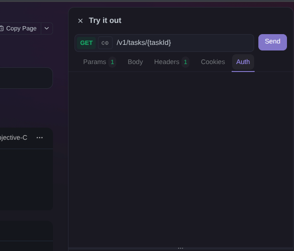Image resolution: width=294 pixels, height=251 pixels.
Task: Select the Auth tab
Action: coord(243,62)
